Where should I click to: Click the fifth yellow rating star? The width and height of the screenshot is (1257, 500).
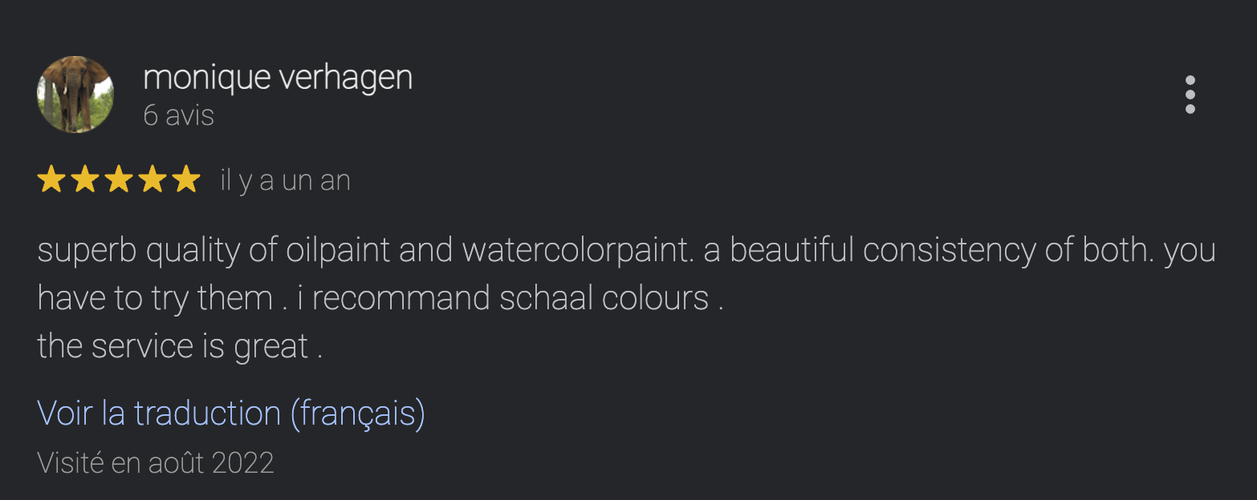[x=186, y=179]
